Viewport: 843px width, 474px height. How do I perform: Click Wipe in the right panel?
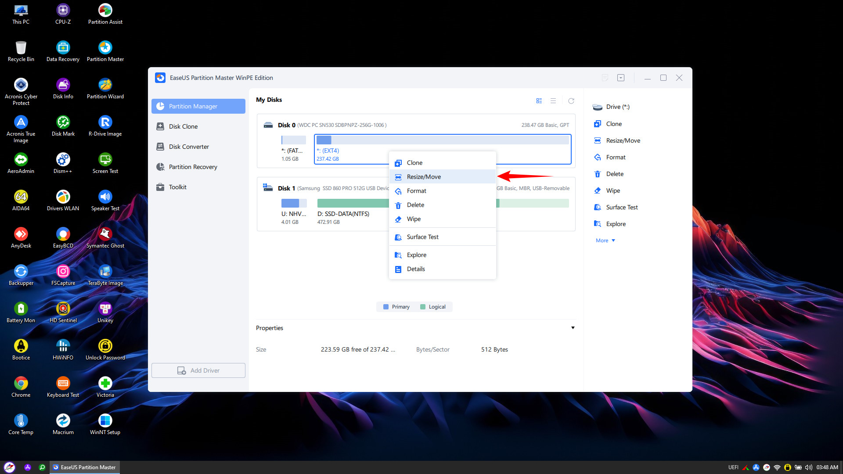613,190
